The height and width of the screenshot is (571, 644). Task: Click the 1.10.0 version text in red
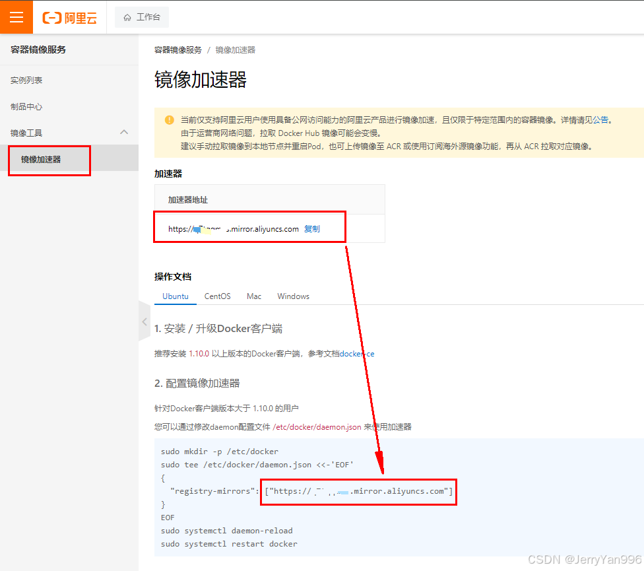pos(199,354)
